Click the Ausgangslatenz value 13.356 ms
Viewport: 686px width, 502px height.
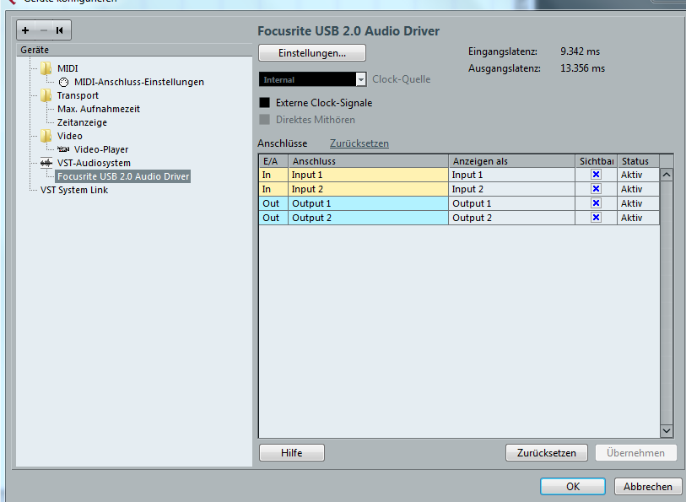582,68
